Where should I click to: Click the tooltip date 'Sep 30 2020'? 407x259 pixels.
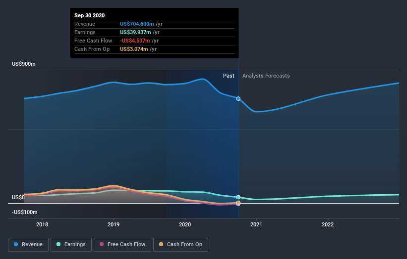[90, 15]
